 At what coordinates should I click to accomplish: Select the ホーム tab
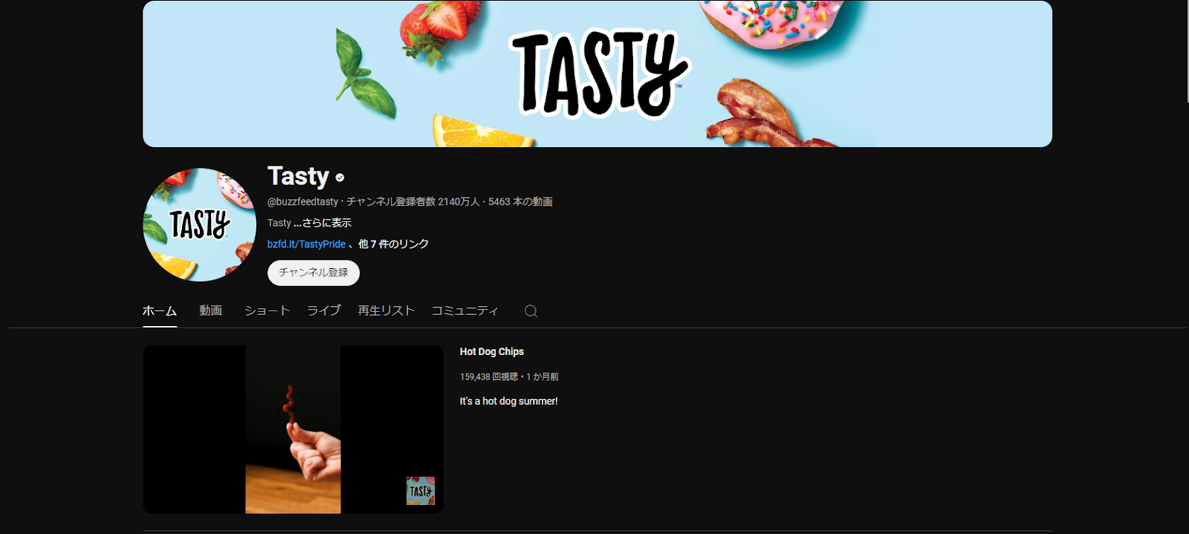[160, 310]
